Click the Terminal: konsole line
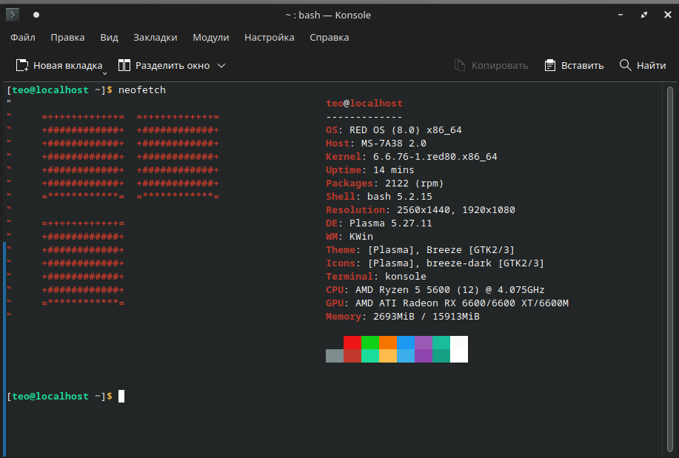Viewport: 679px width, 458px height. [376, 276]
